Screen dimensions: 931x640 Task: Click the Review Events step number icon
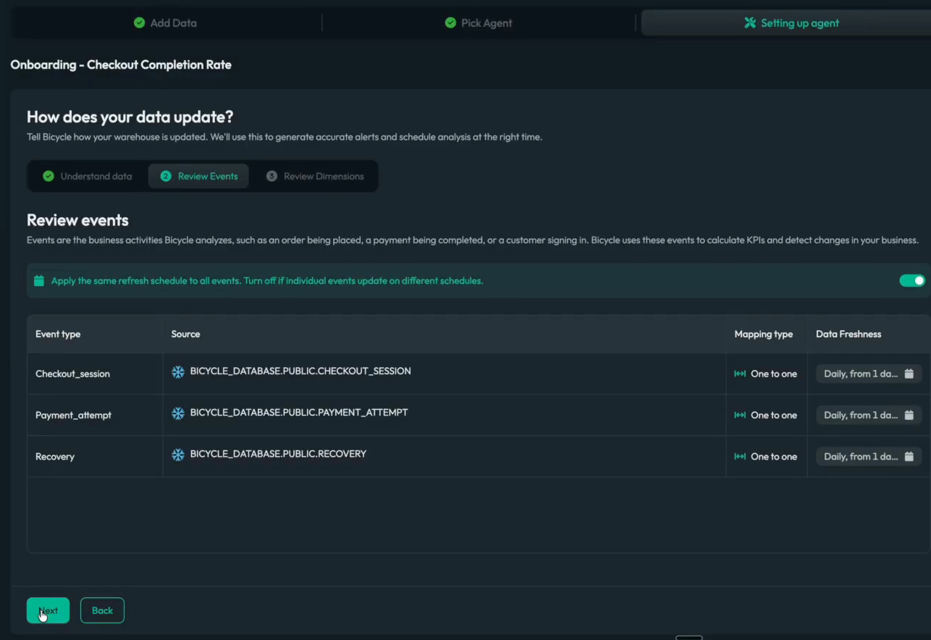(x=166, y=176)
